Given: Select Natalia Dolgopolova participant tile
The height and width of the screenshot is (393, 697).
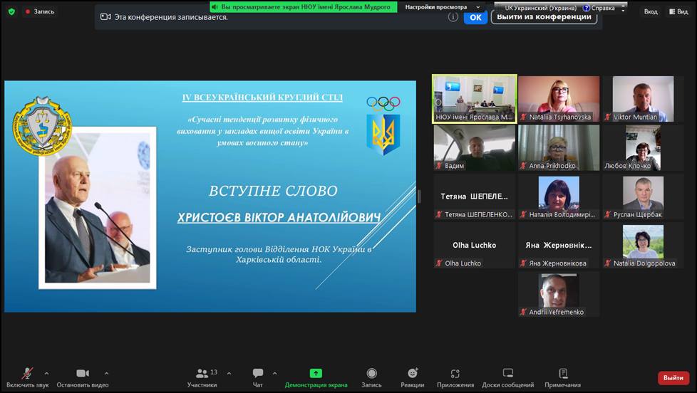Looking at the screenshot, I should (643, 246).
